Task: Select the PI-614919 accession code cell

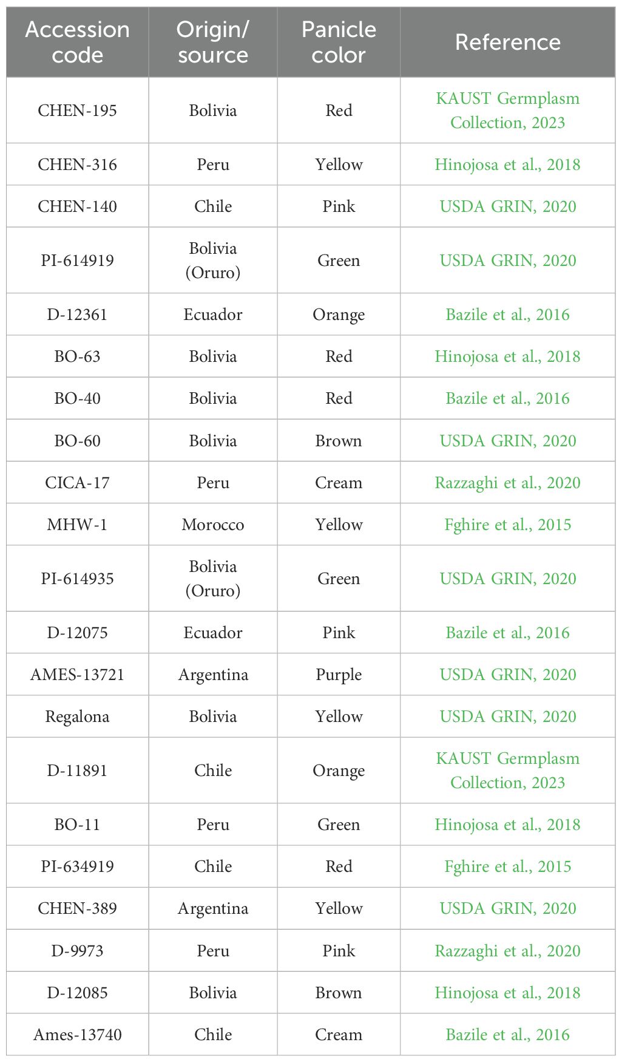Action: [78, 260]
